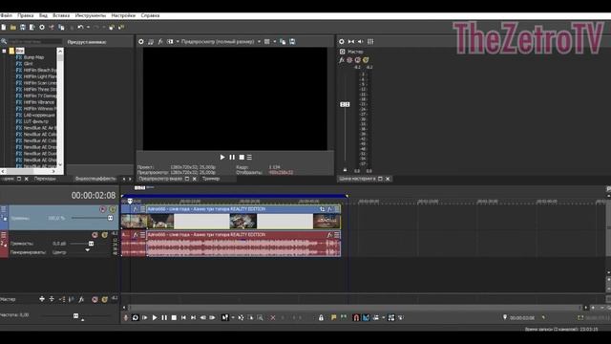
Task: Adjust the video track level slider
Action: tap(110, 218)
